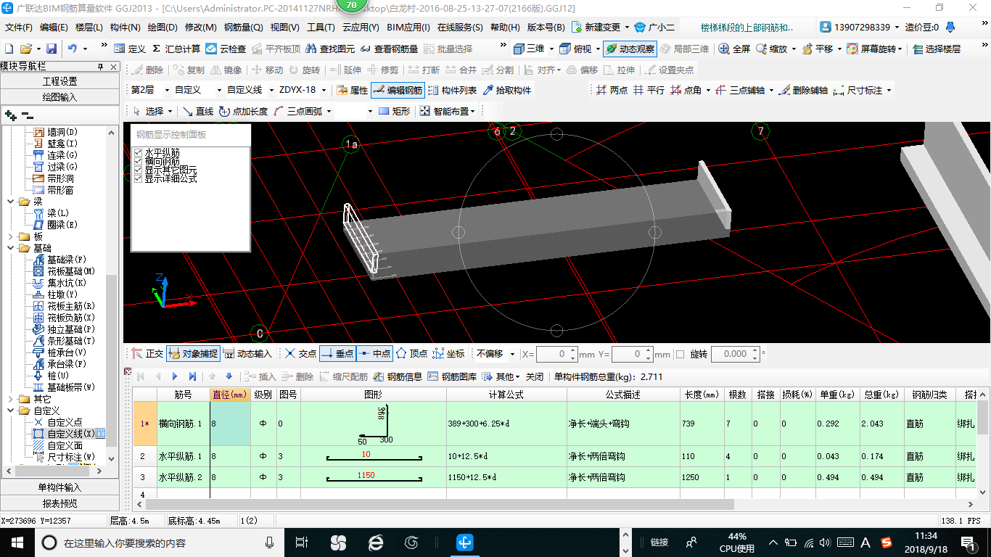Click 平行 parallel axis tool
This screenshot has width=991, height=557.
pos(649,90)
